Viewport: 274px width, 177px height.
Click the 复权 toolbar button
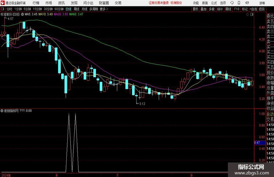click(x=195, y=9)
